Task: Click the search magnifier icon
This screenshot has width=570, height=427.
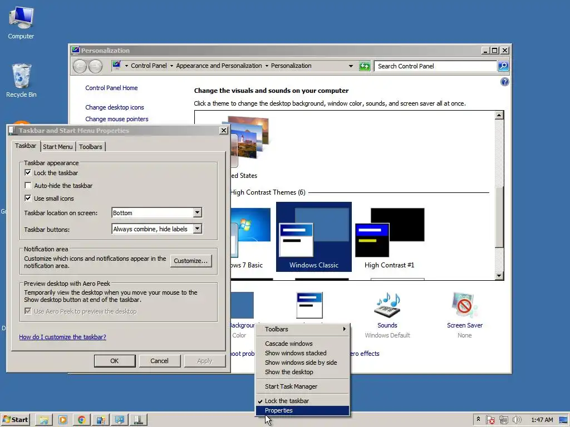Action: [503, 66]
